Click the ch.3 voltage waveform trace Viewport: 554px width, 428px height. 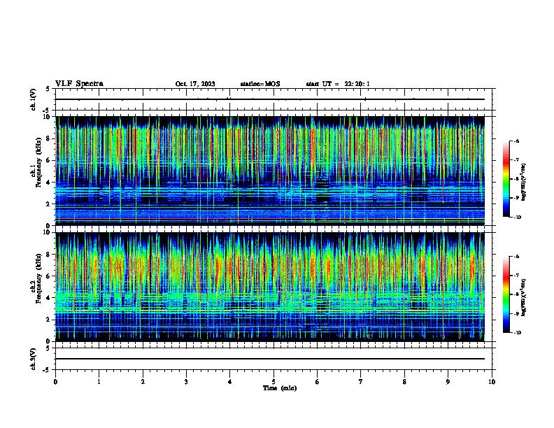click(x=269, y=359)
